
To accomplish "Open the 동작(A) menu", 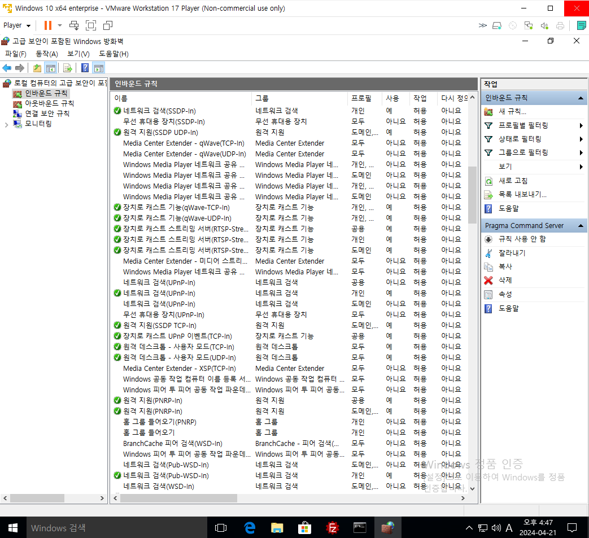I will [x=46, y=54].
